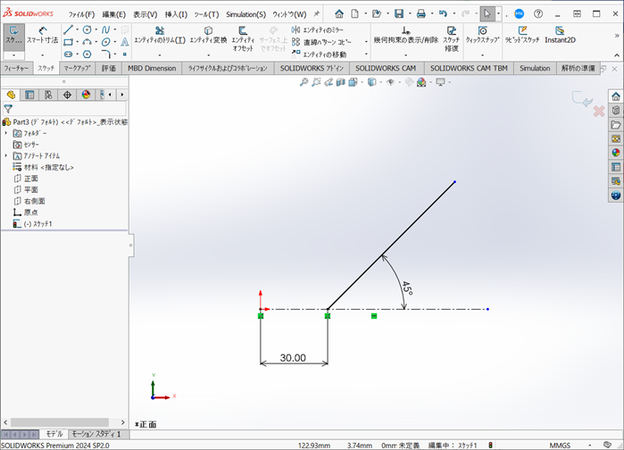Open the Spline tool dropdown arrow

115,29
